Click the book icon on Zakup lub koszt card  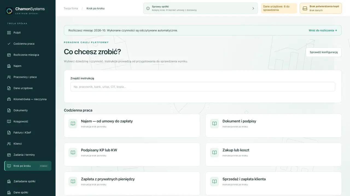tap(214, 152)
